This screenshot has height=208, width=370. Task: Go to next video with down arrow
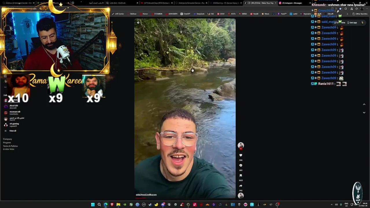pos(364,113)
